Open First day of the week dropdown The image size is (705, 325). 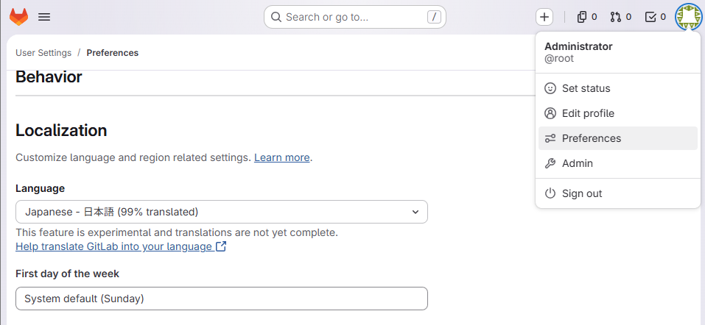tap(221, 299)
